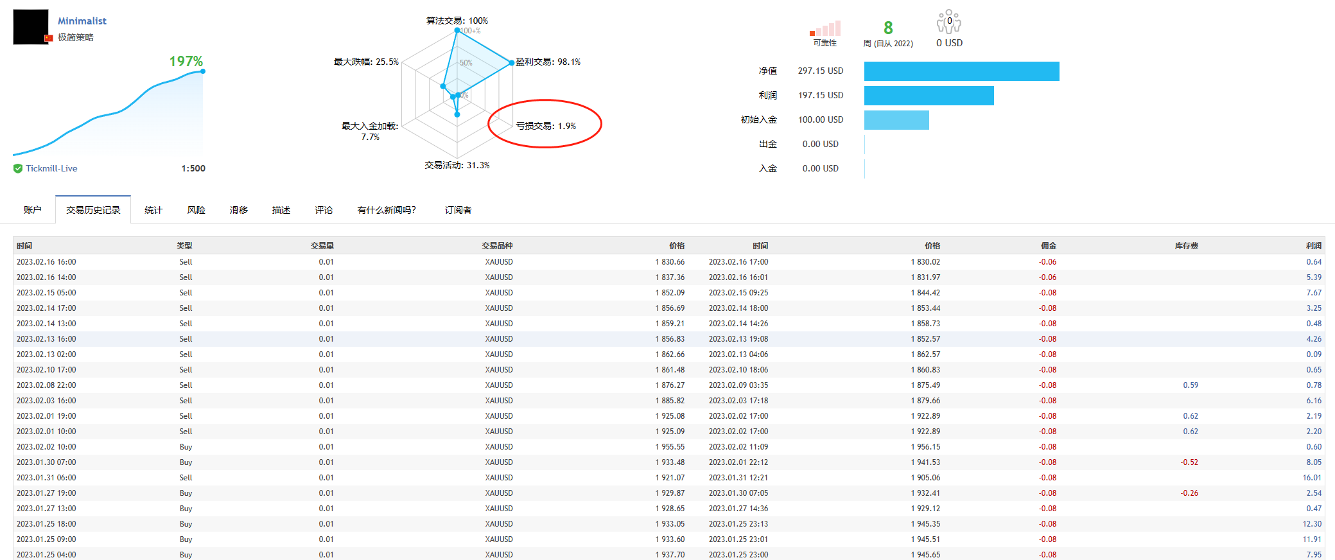The width and height of the screenshot is (1335, 560).
Task: Click the 最大跌幅: 25.5% radar label
Action: [x=366, y=62]
